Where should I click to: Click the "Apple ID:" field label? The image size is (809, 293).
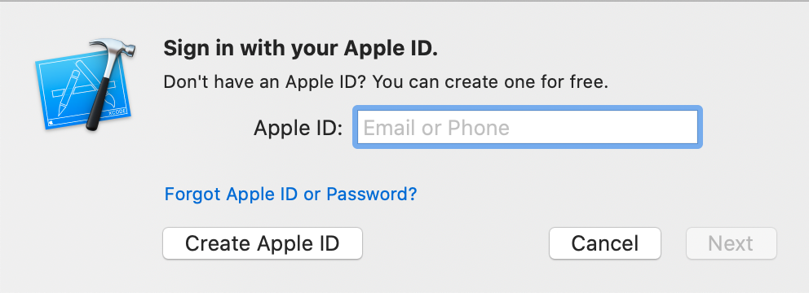pyautogui.click(x=298, y=129)
